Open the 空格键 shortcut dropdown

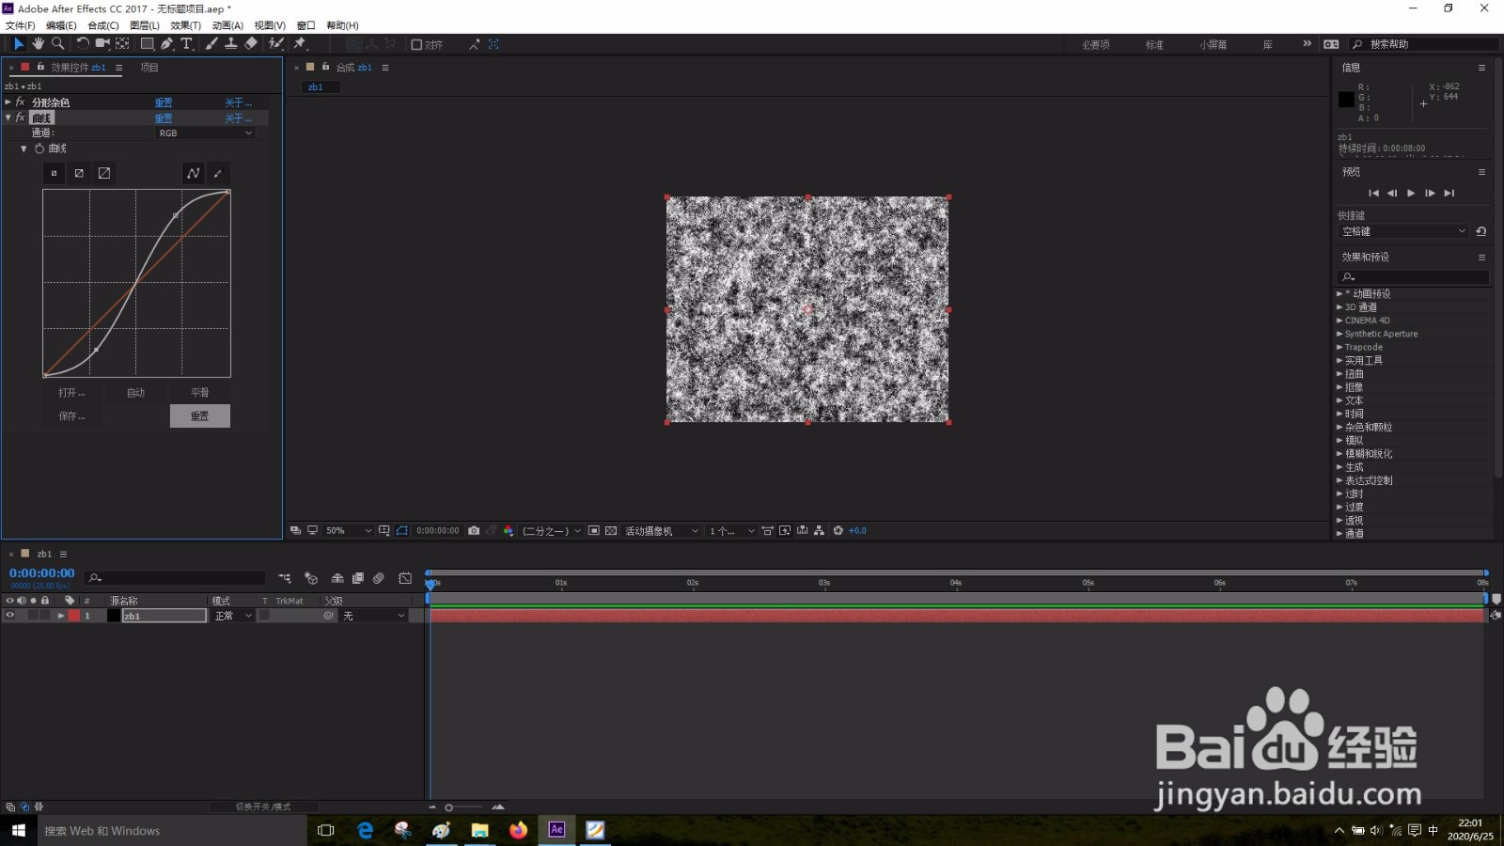coord(1402,231)
